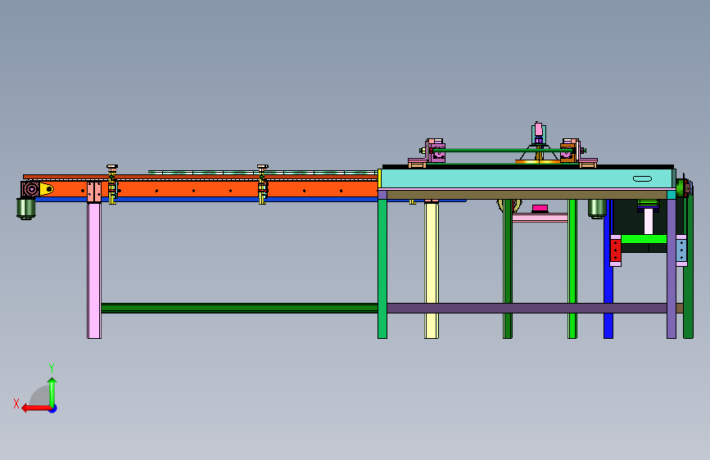This screenshot has height=460, width=710.
Task: Select the purple lower crossbar
Action: [x=527, y=309]
